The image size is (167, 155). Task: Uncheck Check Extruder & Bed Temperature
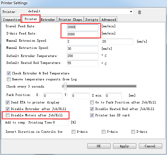tap(9, 73)
